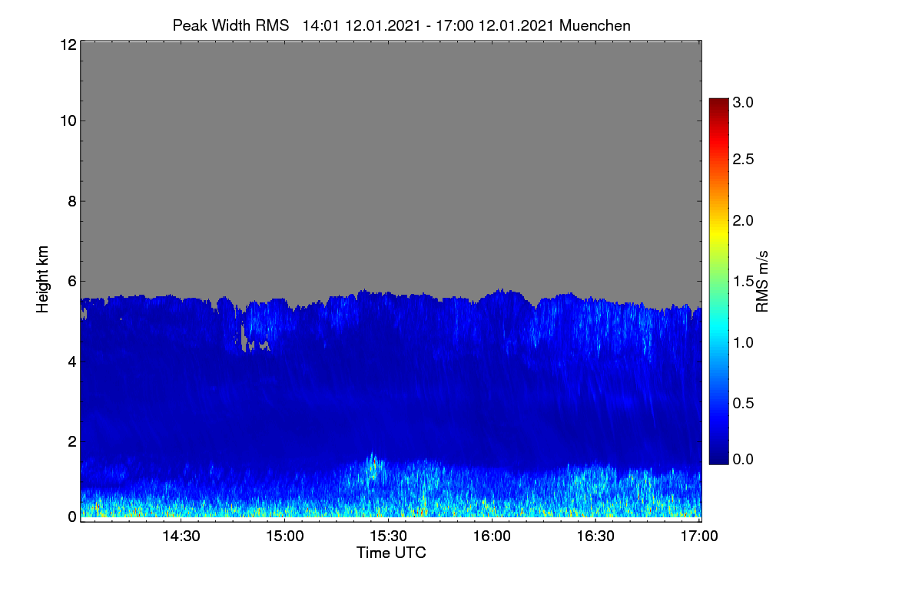This screenshot has width=922, height=614.
Task: Click the 1.5 colorbar tick label
Action: pos(743,282)
